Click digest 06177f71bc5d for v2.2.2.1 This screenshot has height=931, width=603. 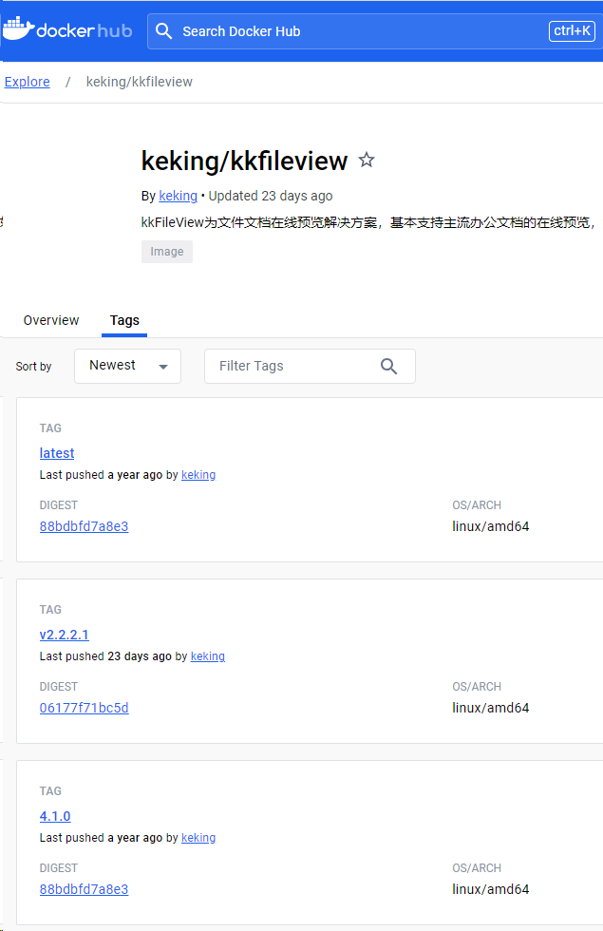click(x=84, y=708)
